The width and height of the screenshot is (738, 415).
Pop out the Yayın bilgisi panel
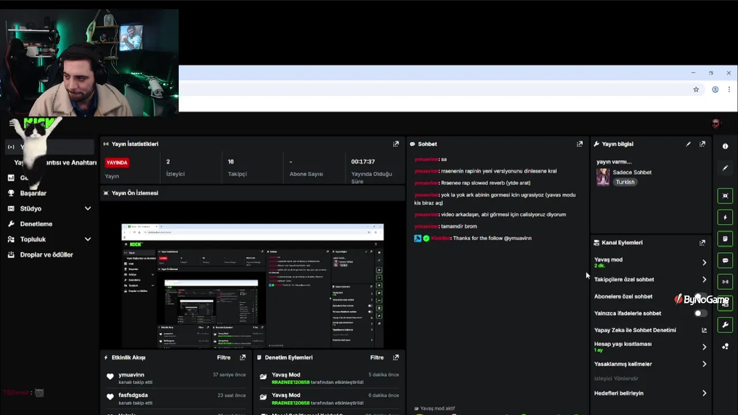(702, 144)
